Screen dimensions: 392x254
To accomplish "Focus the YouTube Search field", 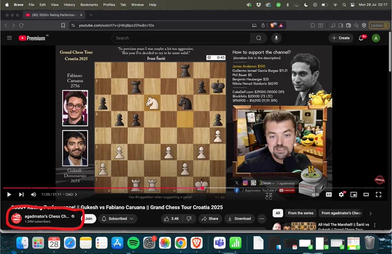I will pyautogui.click(x=181, y=38).
